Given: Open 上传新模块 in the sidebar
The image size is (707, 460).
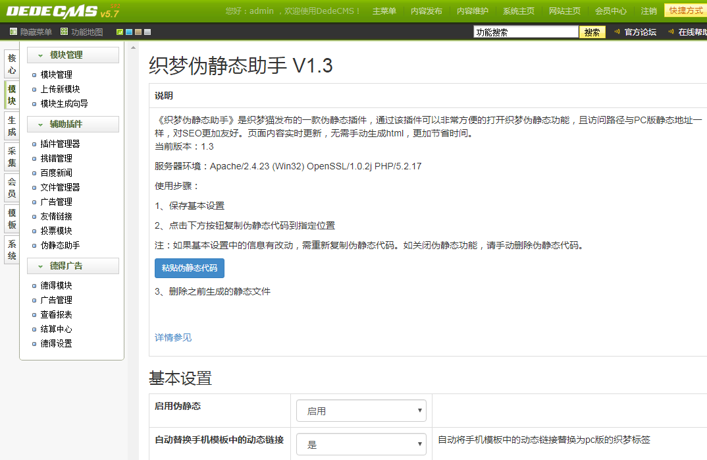Looking at the screenshot, I should (x=60, y=89).
